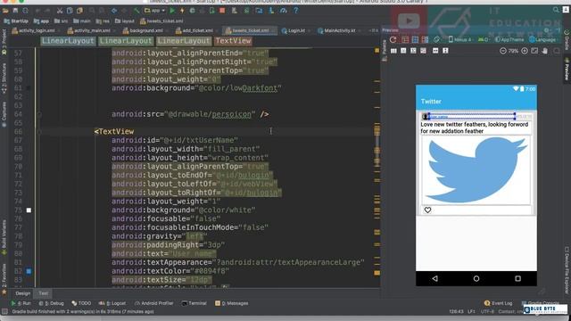Click the res folder in navigation bar
Image resolution: width=571 pixels, height=321 pixels.
point(103,21)
